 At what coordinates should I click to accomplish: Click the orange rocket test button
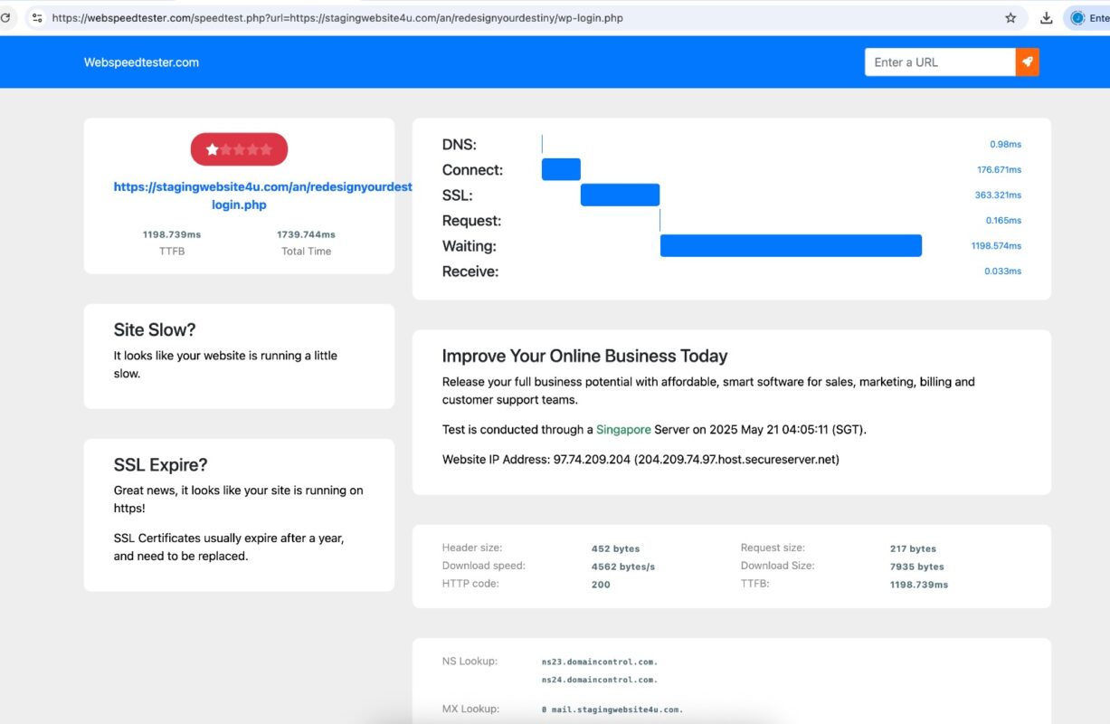1027,62
